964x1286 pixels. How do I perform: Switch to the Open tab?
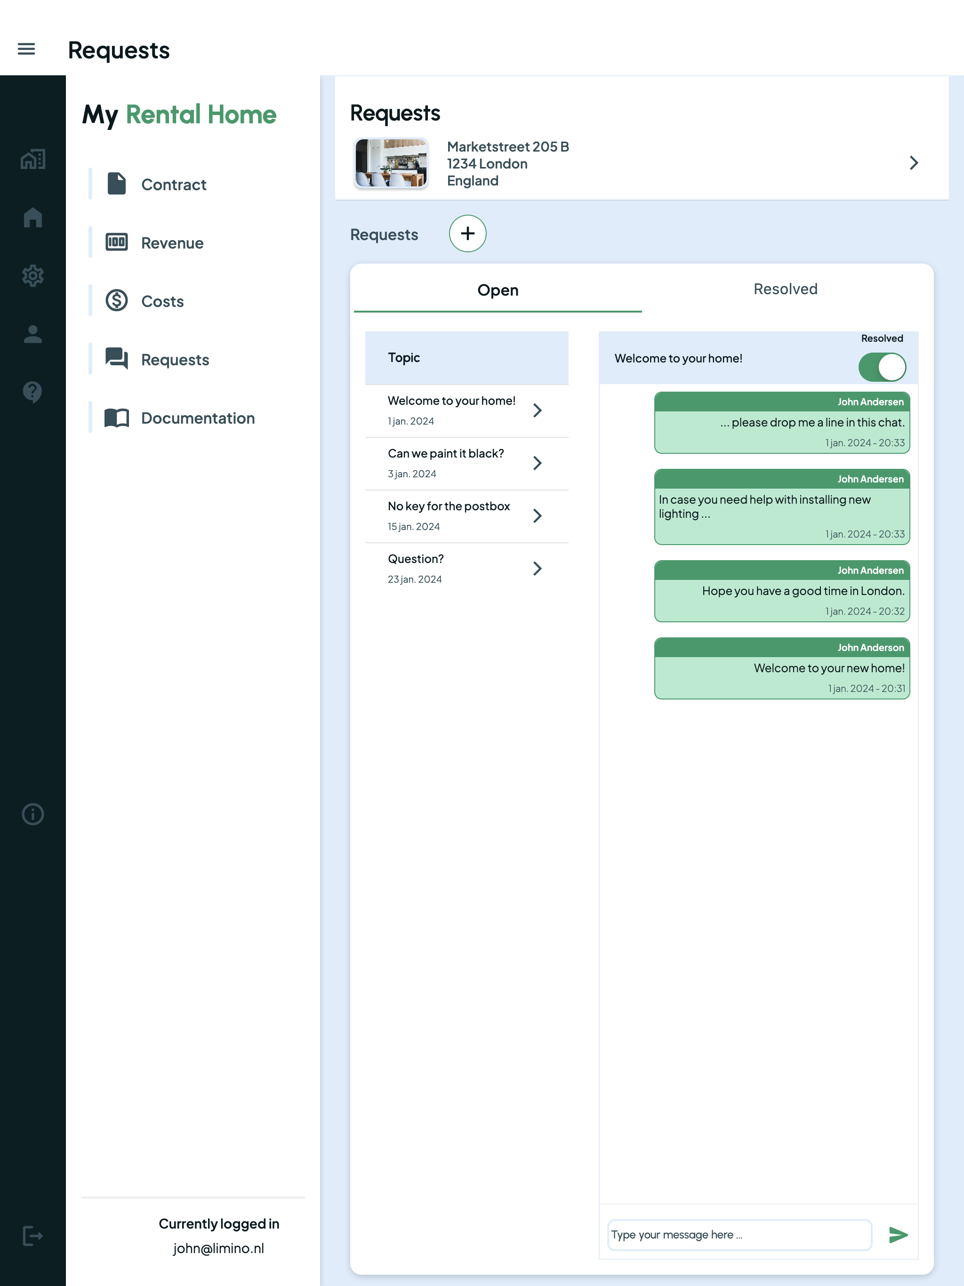[x=498, y=290]
